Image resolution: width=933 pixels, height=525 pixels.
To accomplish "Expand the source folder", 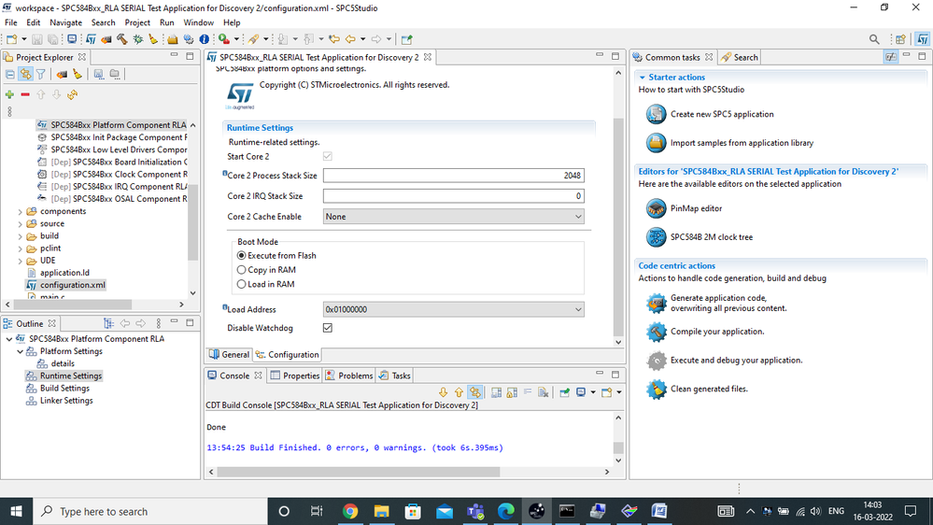I will point(21,224).
